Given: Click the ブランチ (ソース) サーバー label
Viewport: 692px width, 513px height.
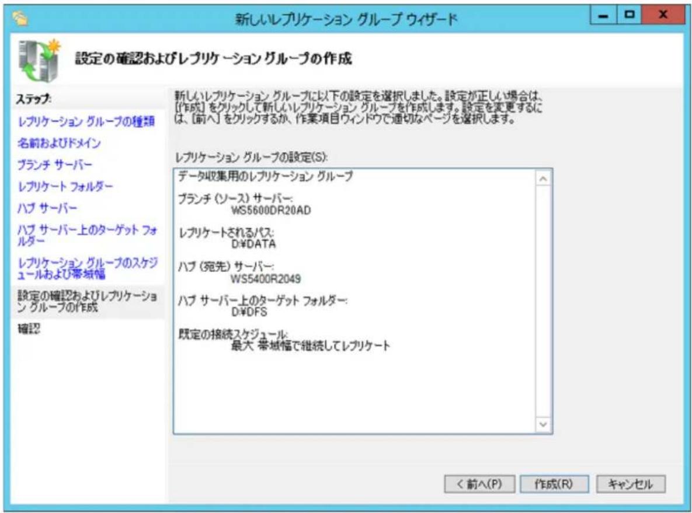Looking at the screenshot, I should click(235, 199).
